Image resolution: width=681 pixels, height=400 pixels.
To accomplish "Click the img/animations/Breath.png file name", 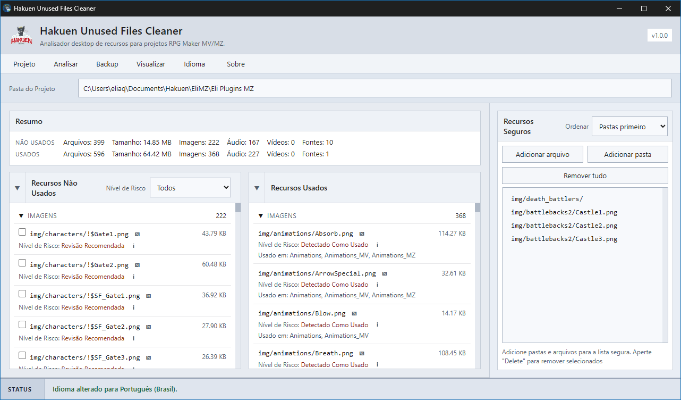I will (306, 353).
